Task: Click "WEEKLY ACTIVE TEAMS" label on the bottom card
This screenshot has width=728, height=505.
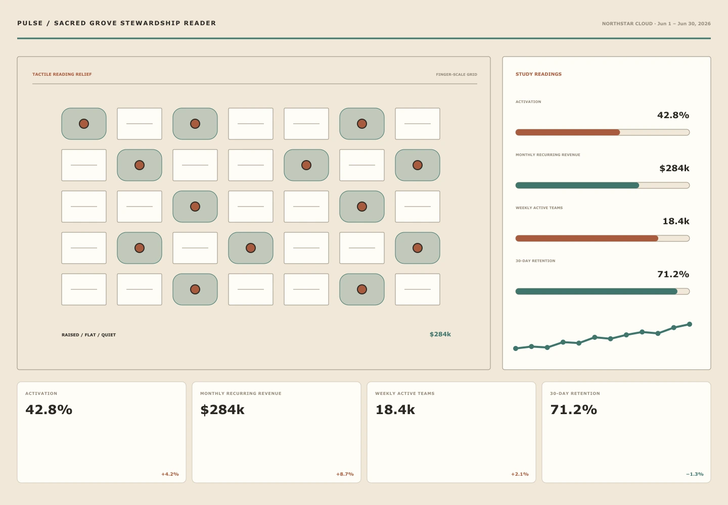Action: click(x=405, y=393)
